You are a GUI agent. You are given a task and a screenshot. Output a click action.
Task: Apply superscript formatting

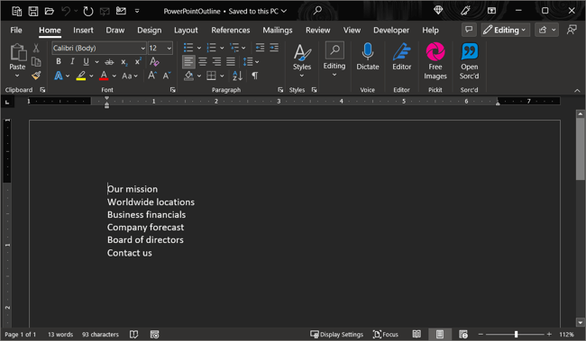138,61
